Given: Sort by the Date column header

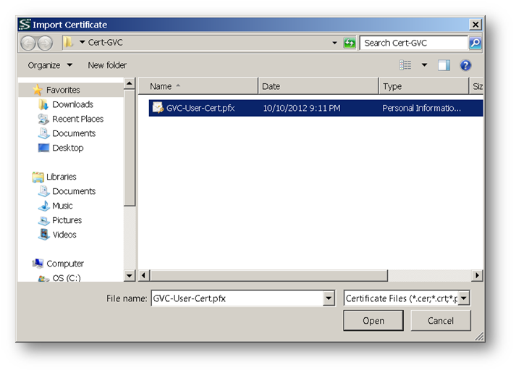Looking at the screenshot, I should 318,86.
